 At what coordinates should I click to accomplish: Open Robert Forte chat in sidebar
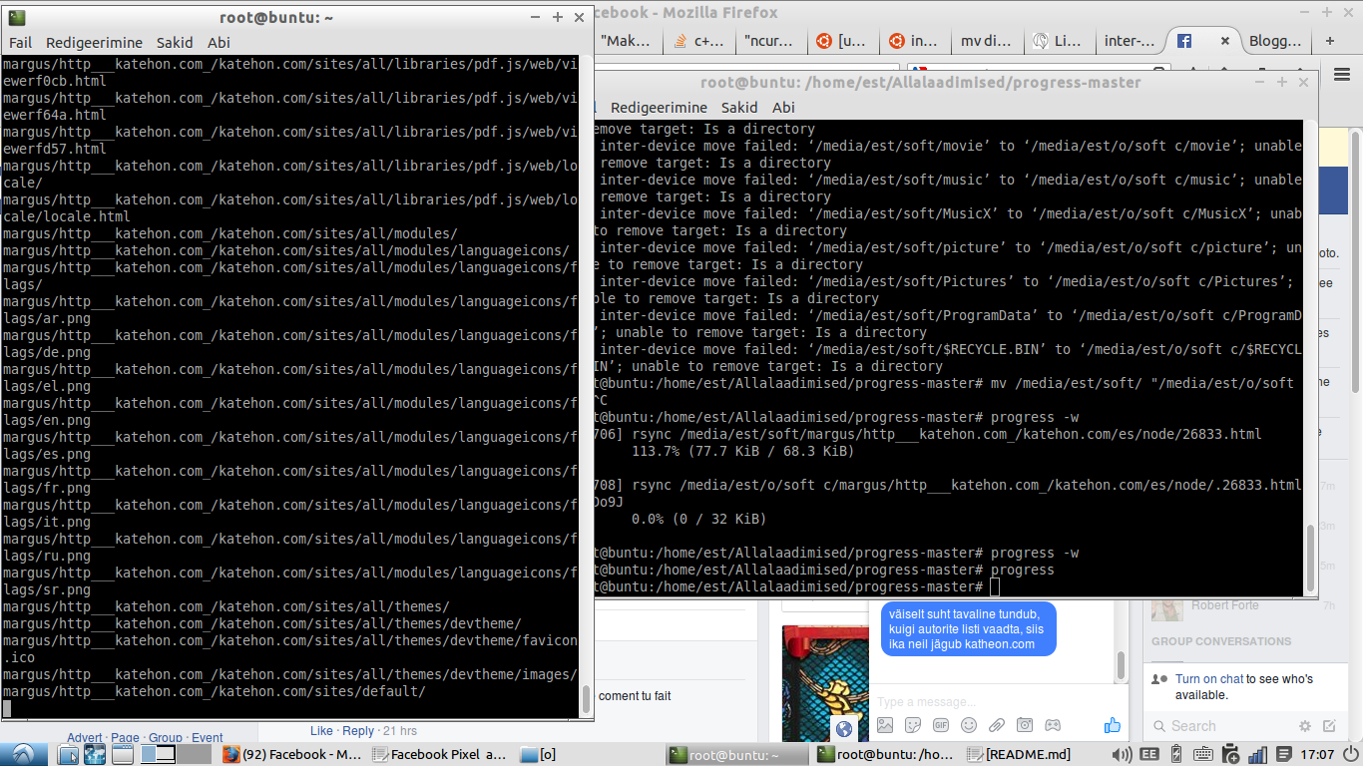pos(1224,605)
